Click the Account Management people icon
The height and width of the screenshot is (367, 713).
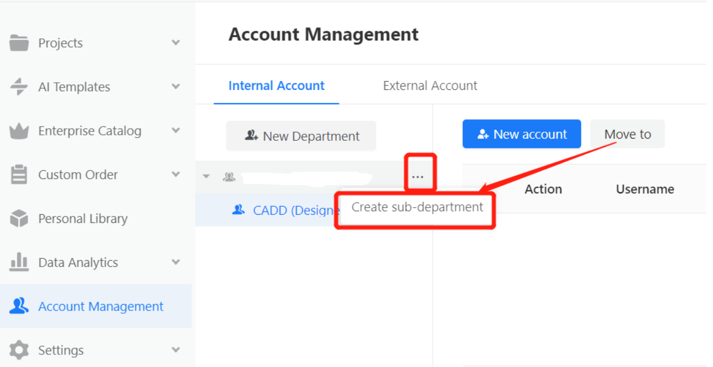click(x=19, y=306)
